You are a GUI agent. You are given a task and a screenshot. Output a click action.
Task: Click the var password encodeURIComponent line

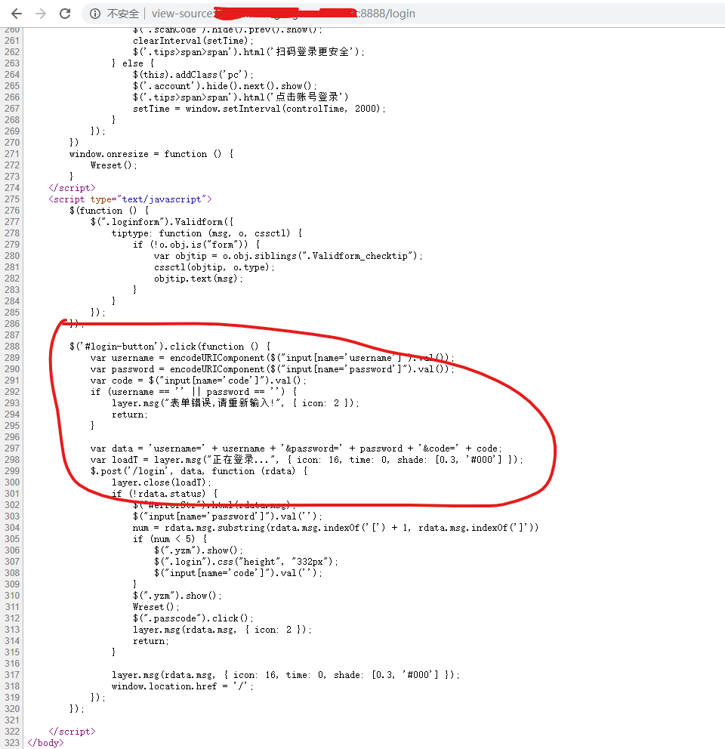click(272, 369)
